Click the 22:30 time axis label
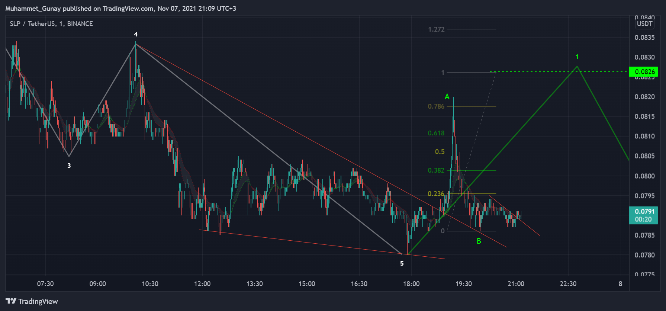The width and height of the screenshot is (666, 311). point(568,284)
